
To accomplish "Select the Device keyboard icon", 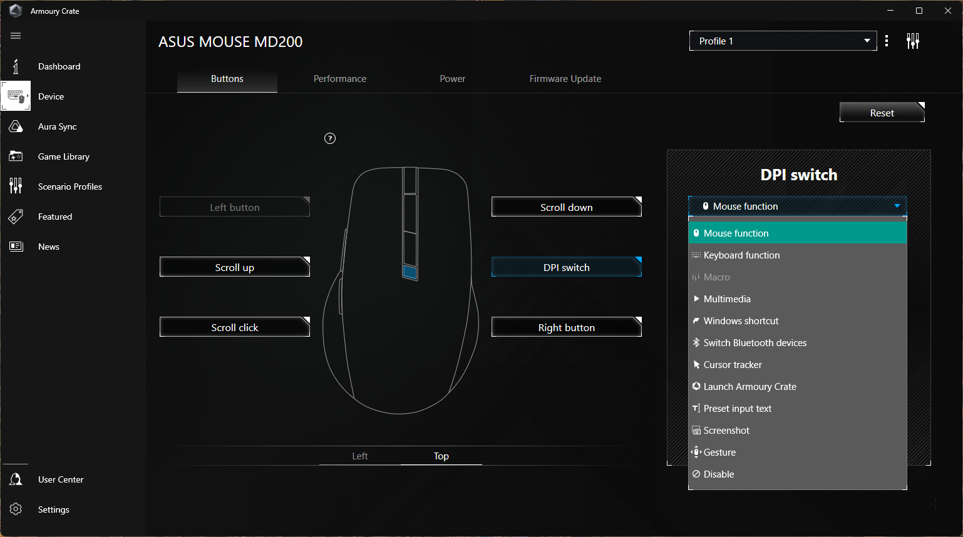I will coord(16,96).
